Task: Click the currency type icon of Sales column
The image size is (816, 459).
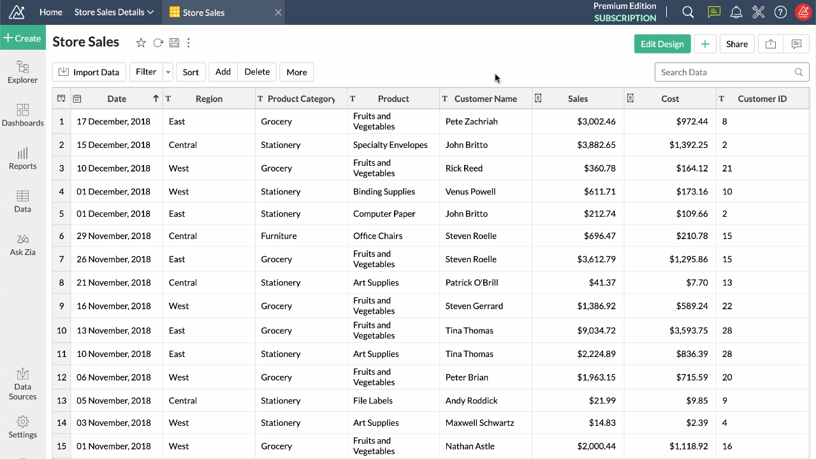Action: [x=538, y=98]
